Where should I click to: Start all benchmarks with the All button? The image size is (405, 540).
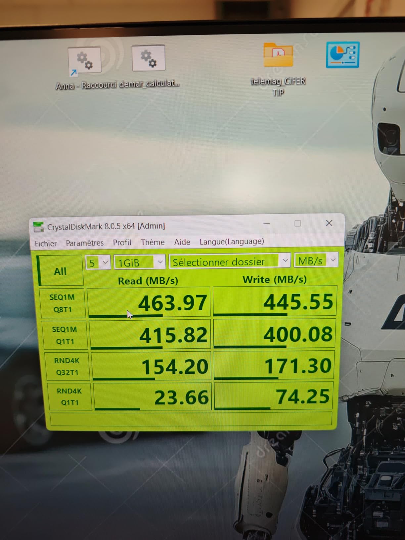point(60,271)
